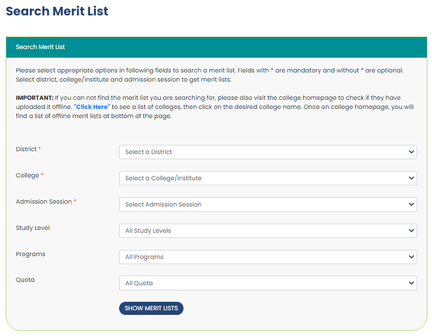Click the chevron arrow in Quota dropdown
The image size is (432, 336).
pos(411,284)
